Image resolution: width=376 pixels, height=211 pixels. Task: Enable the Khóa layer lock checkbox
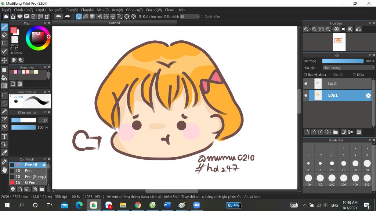[x=354, y=75]
